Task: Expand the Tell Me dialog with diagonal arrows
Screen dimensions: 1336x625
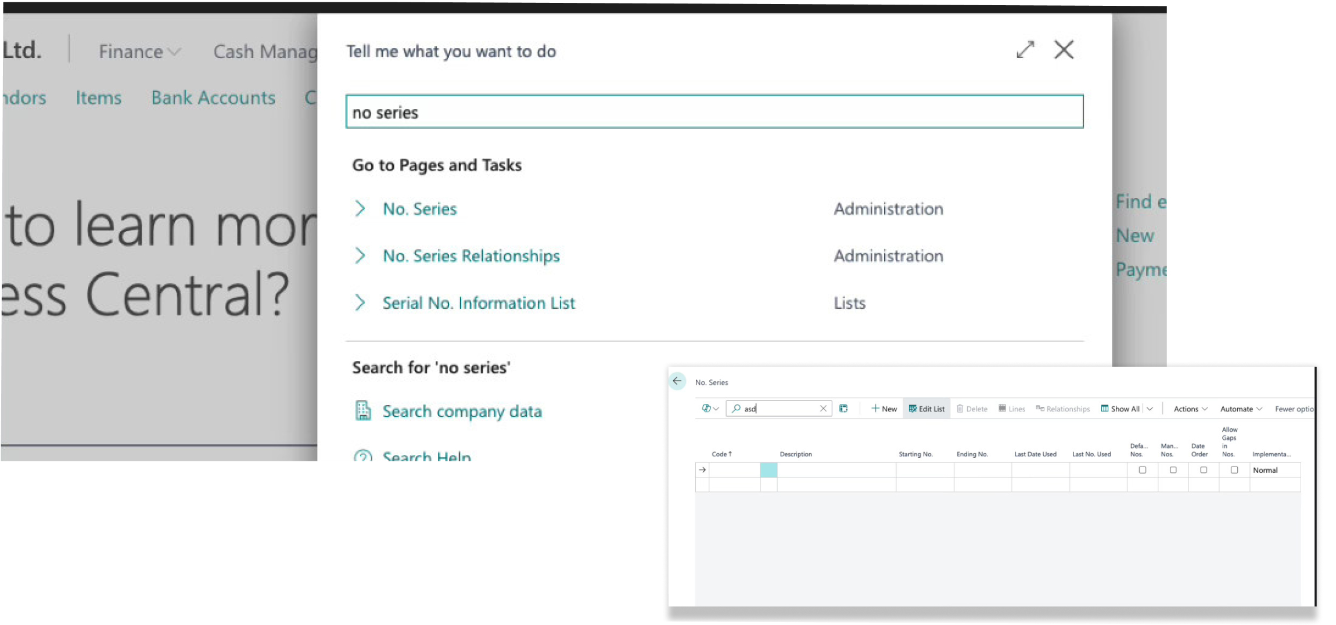Action: point(1026,50)
